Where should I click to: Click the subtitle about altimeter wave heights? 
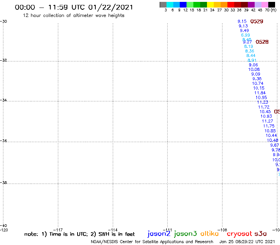(73, 16)
